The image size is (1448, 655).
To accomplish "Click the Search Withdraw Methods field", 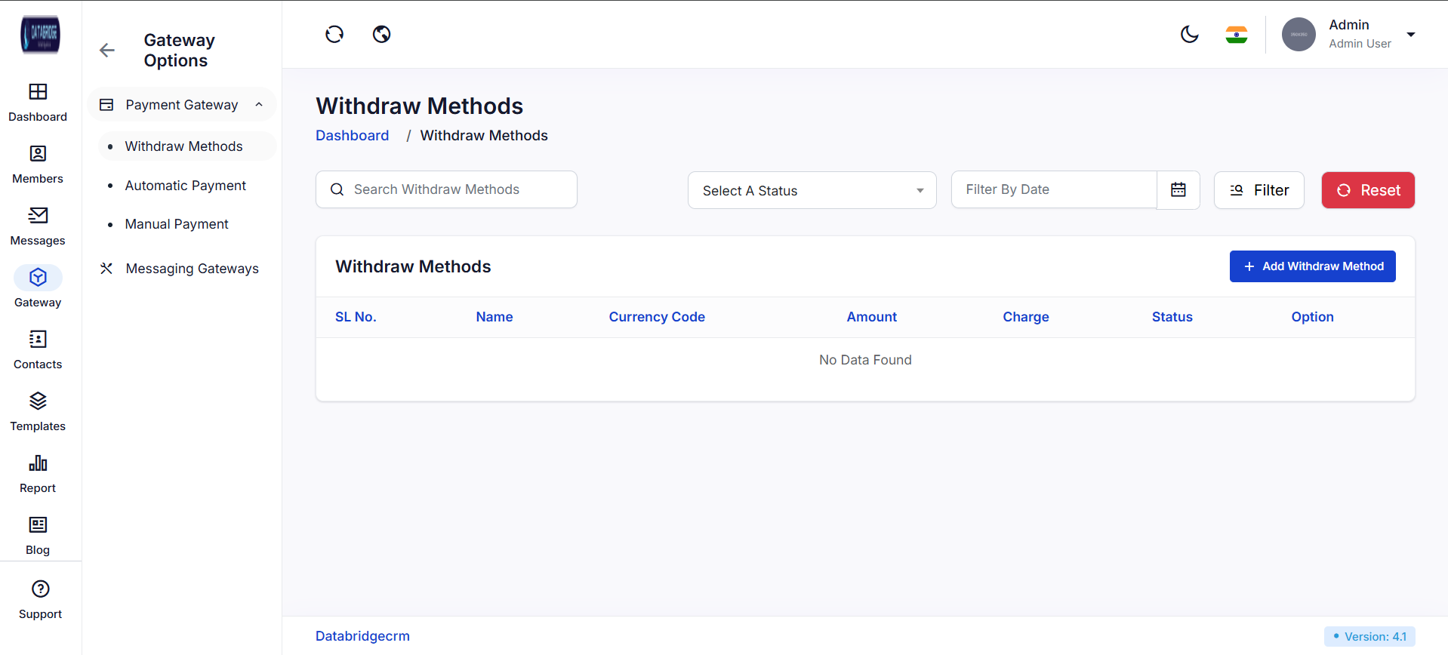I will (453, 190).
